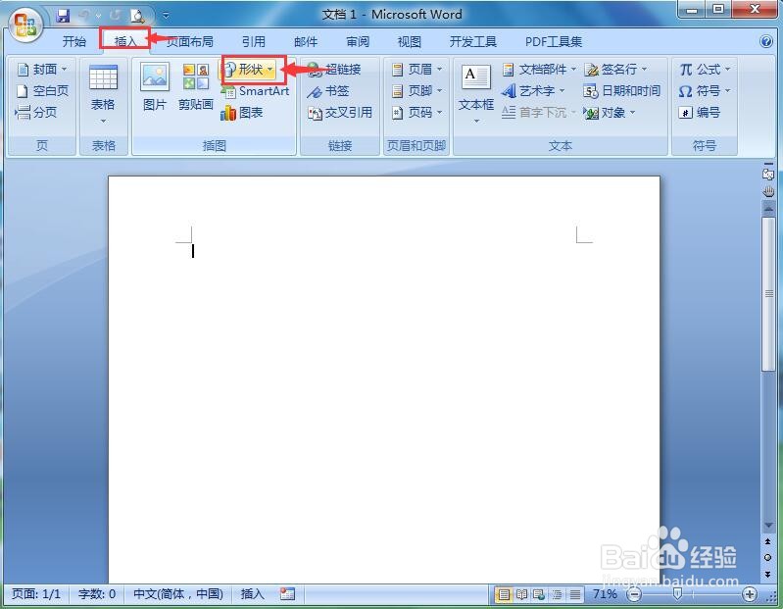Open the Symbol (符号) gallery
Image resolution: width=783 pixels, height=609 pixels.
(704, 91)
